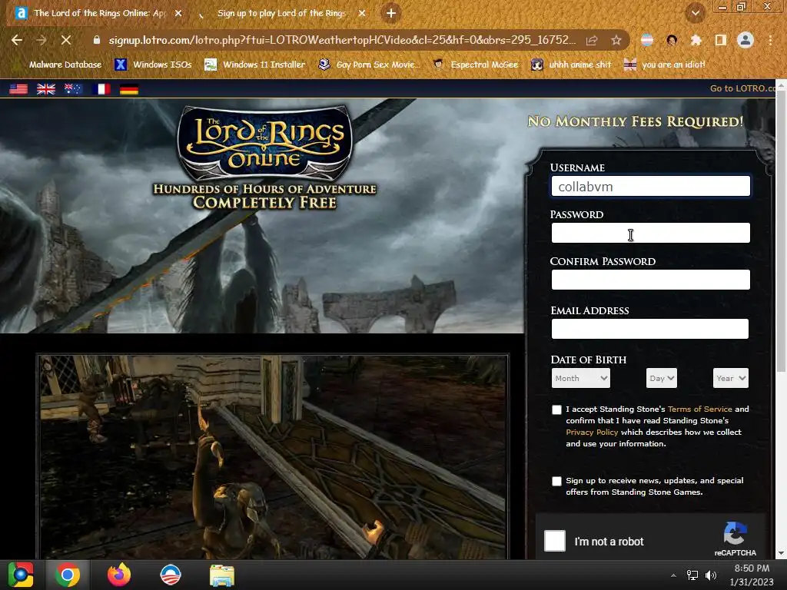Switch to Sign up to play Lord of the Rings tab
Viewport: 787px width, 590px height.
point(281,13)
